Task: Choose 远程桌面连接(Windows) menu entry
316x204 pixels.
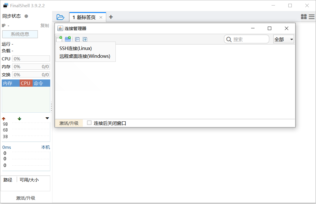Action: 85,56
